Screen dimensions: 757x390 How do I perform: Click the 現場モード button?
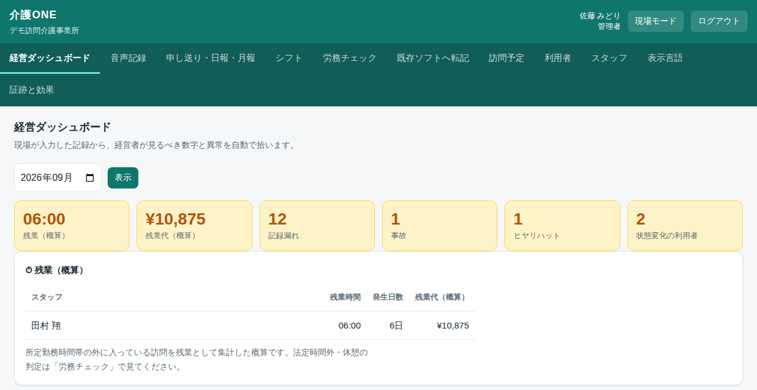(x=656, y=21)
